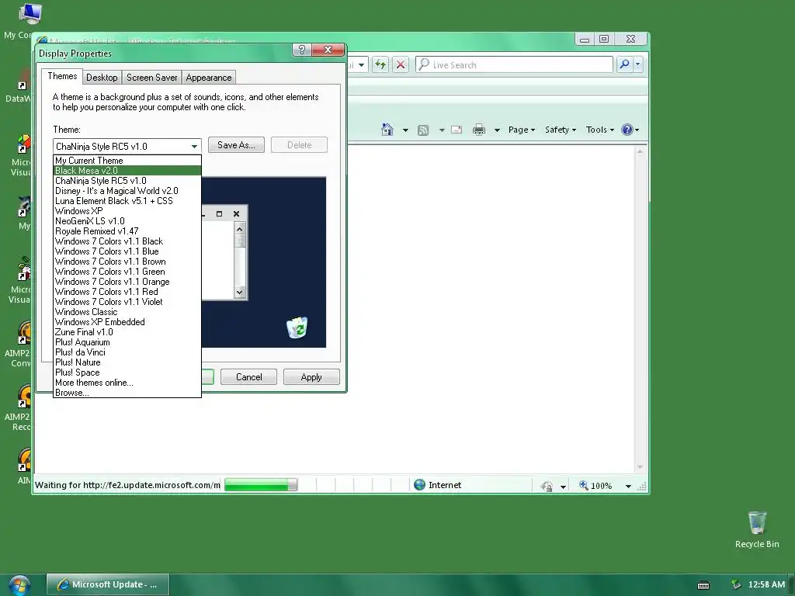The width and height of the screenshot is (795, 596).
Task: Click the RSS feeds icon in IE toolbar
Action: [423, 130]
